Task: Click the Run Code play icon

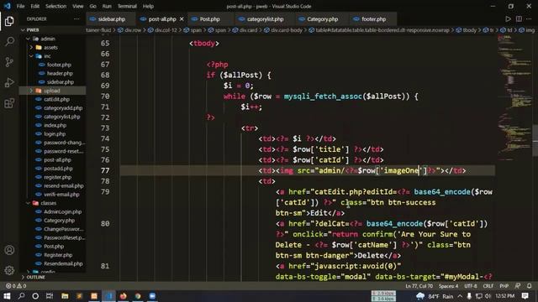Action: (508, 19)
